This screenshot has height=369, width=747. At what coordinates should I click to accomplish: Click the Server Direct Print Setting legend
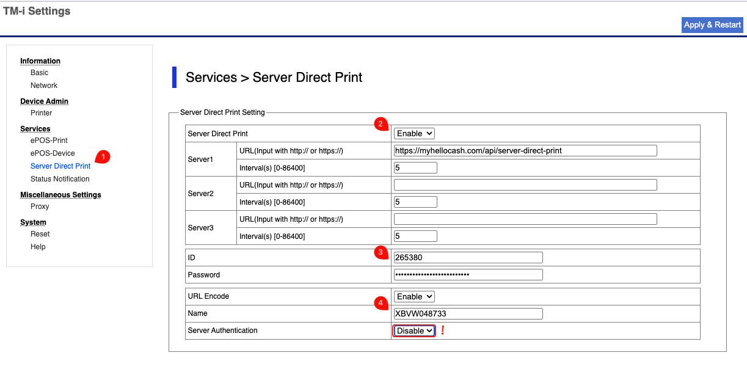222,112
